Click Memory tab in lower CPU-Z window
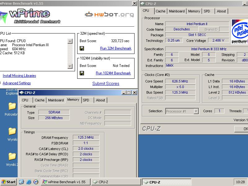The image size is (248, 186). pyautogui.click(x=73, y=100)
